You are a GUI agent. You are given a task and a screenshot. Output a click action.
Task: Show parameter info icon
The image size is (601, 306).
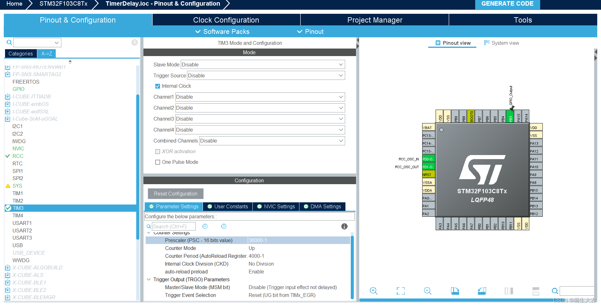pyautogui.click(x=344, y=226)
